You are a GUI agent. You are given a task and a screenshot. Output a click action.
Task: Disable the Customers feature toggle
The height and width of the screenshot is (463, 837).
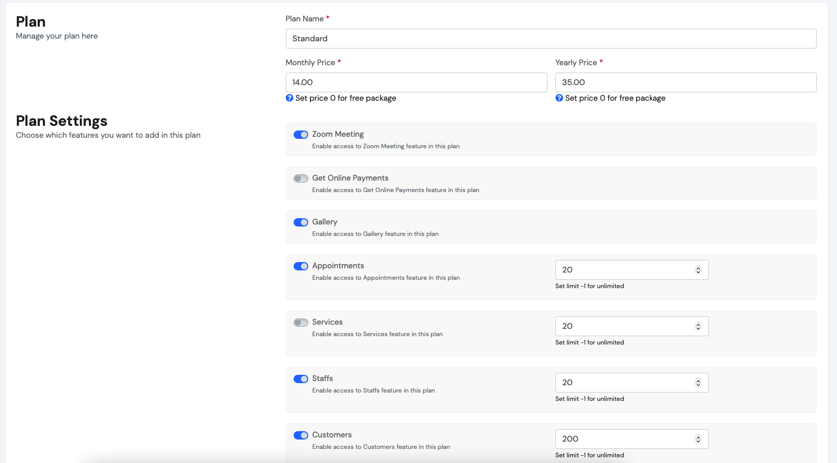[301, 435]
